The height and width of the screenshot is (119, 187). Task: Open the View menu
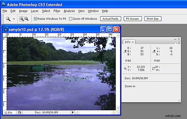[81, 11]
